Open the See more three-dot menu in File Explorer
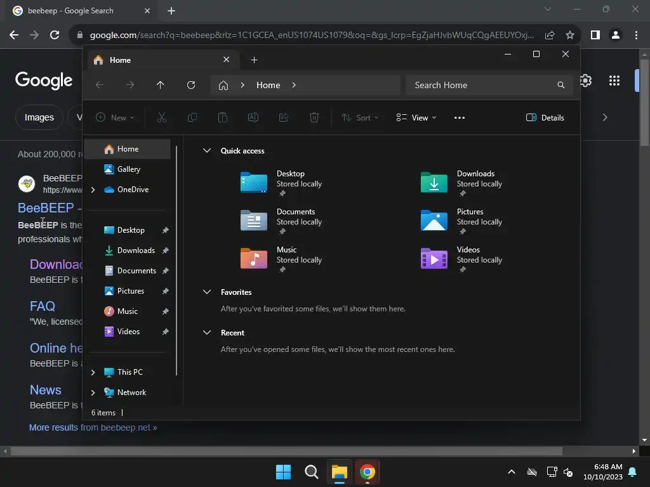650x487 pixels. click(460, 117)
